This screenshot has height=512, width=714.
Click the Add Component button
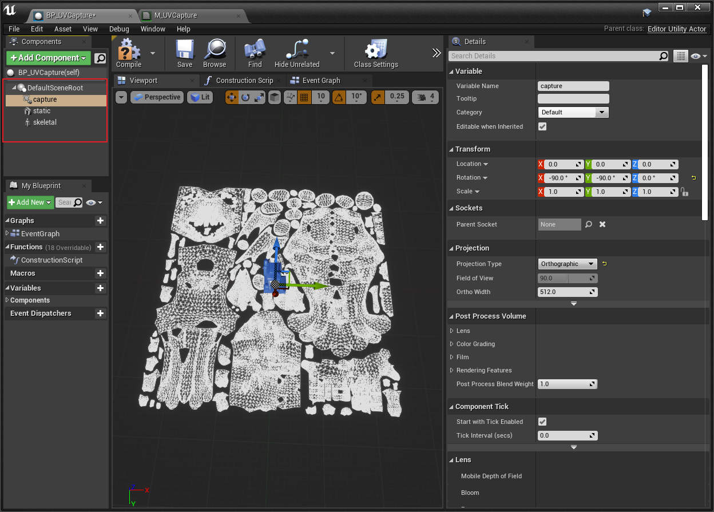(x=49, y=58)
